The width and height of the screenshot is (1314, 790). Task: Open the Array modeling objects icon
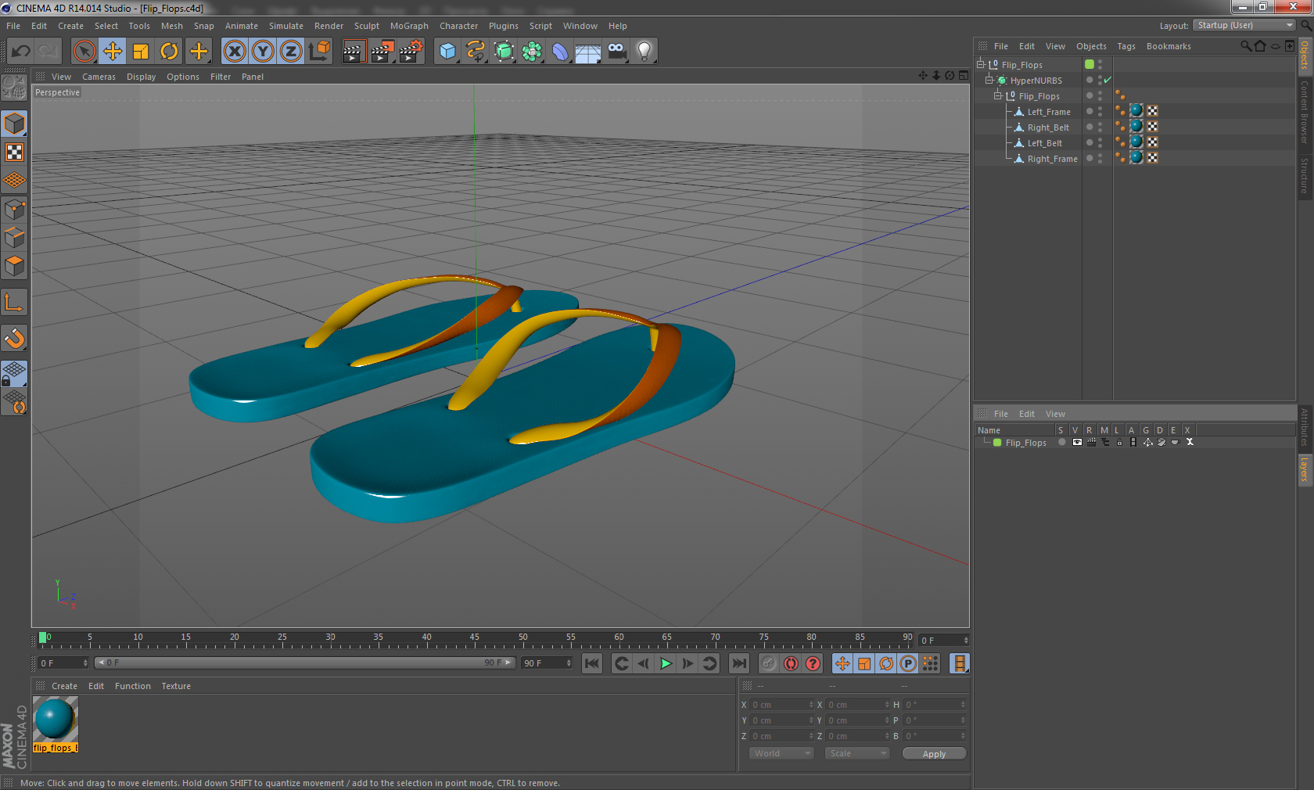point(532,52)
